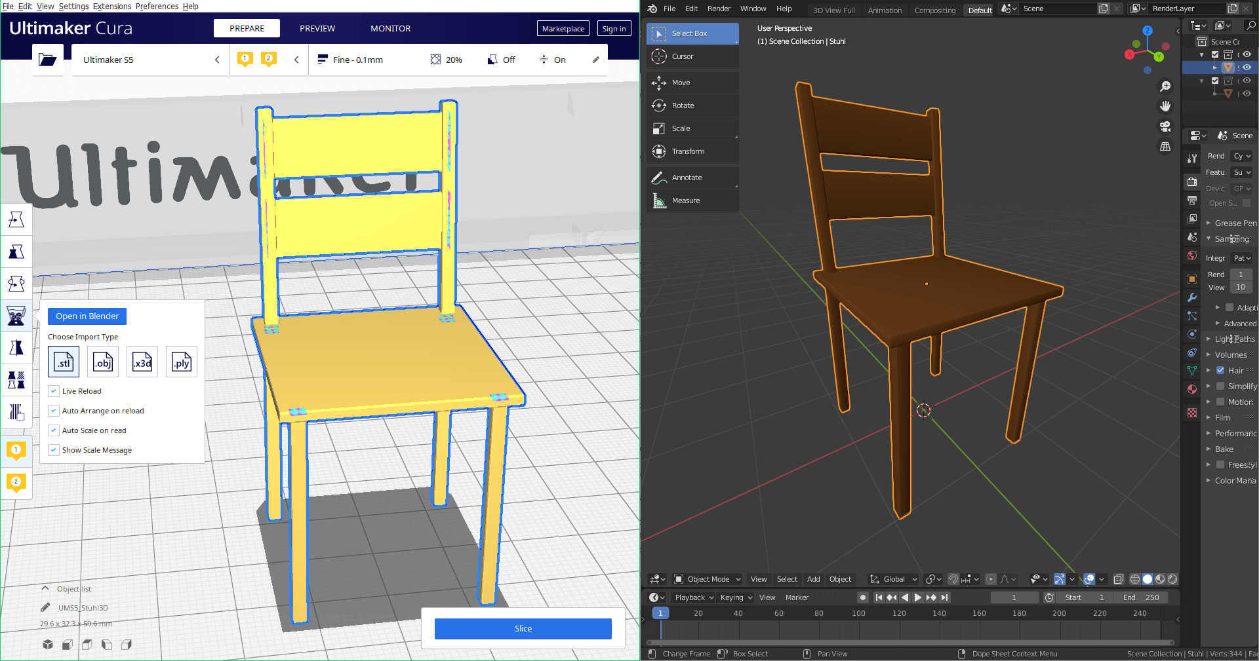1259x661 pixels.
Task: Click Open in Blender button
Action: click(x=87, y=316)
